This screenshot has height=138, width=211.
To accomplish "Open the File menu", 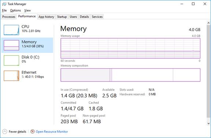I will coord(4,10).
